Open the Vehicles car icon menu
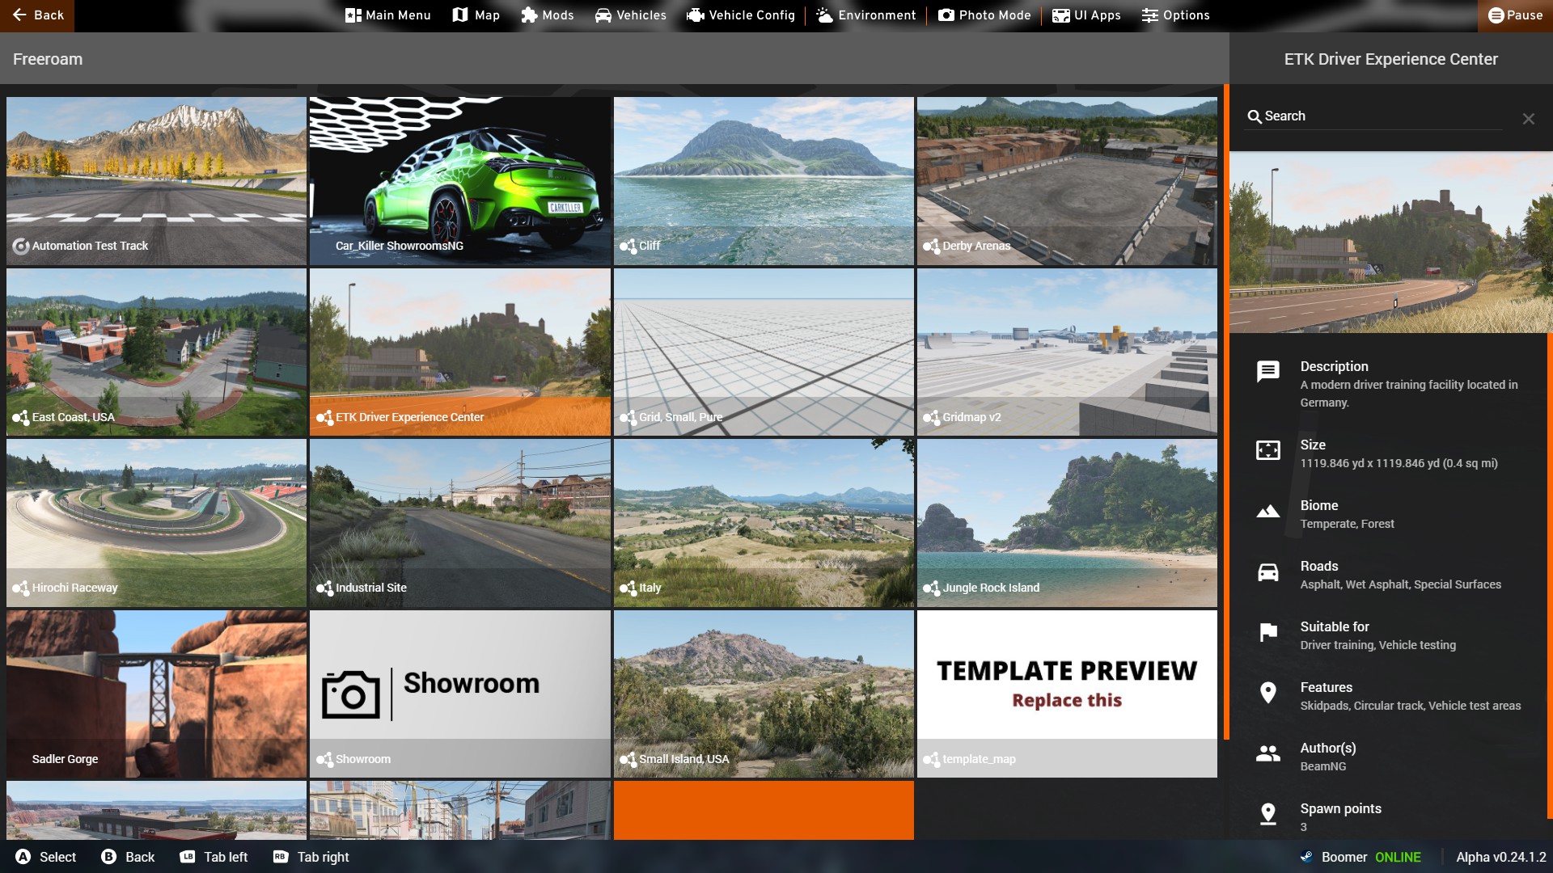The width and height of the screenshot is (1553, 873). point(603,15)
